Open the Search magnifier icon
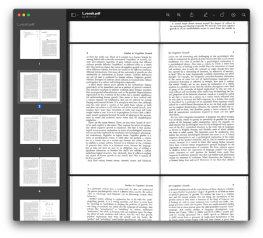The height and width of the screenshot is (238, 263). pos(244,15)
